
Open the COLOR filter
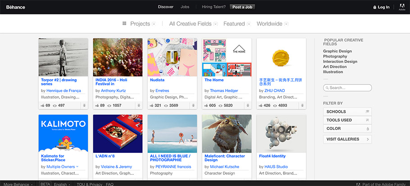pyautogui.click(x=347, y=128)
